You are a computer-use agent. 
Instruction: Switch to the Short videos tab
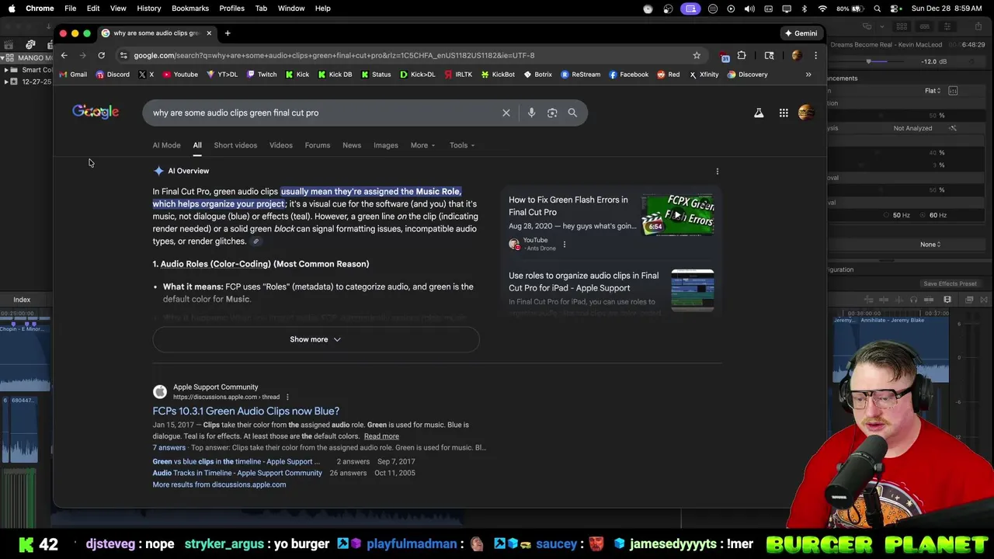(235, 145)
